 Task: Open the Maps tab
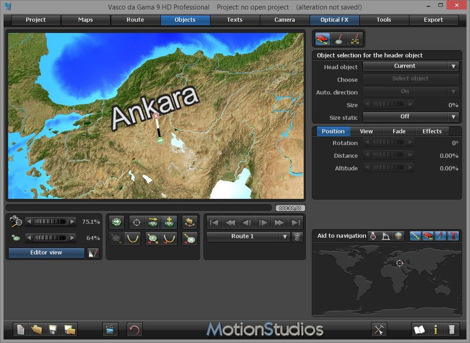(x=85, y=20)
